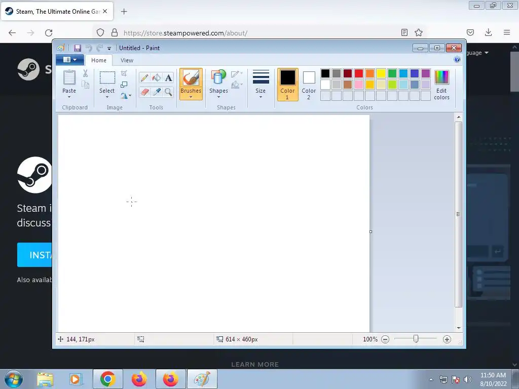The height and width of the screenshot is (389, 519).
Task: Pick the red color swatch
Action: click(x=359, y=73)
